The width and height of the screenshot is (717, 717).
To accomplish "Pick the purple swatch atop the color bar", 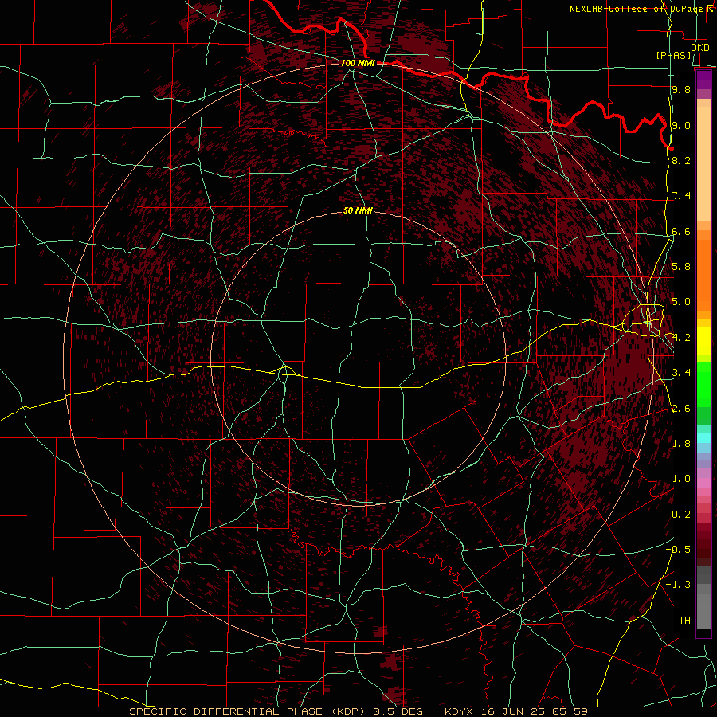I will point(703,80).
